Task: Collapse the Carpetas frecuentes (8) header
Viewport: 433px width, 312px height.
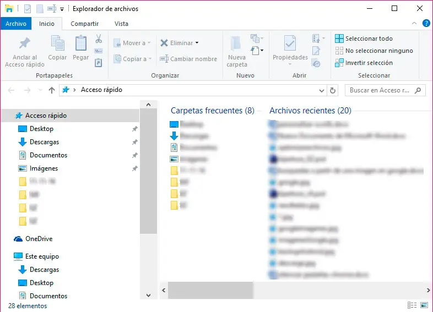Action: 212,111
